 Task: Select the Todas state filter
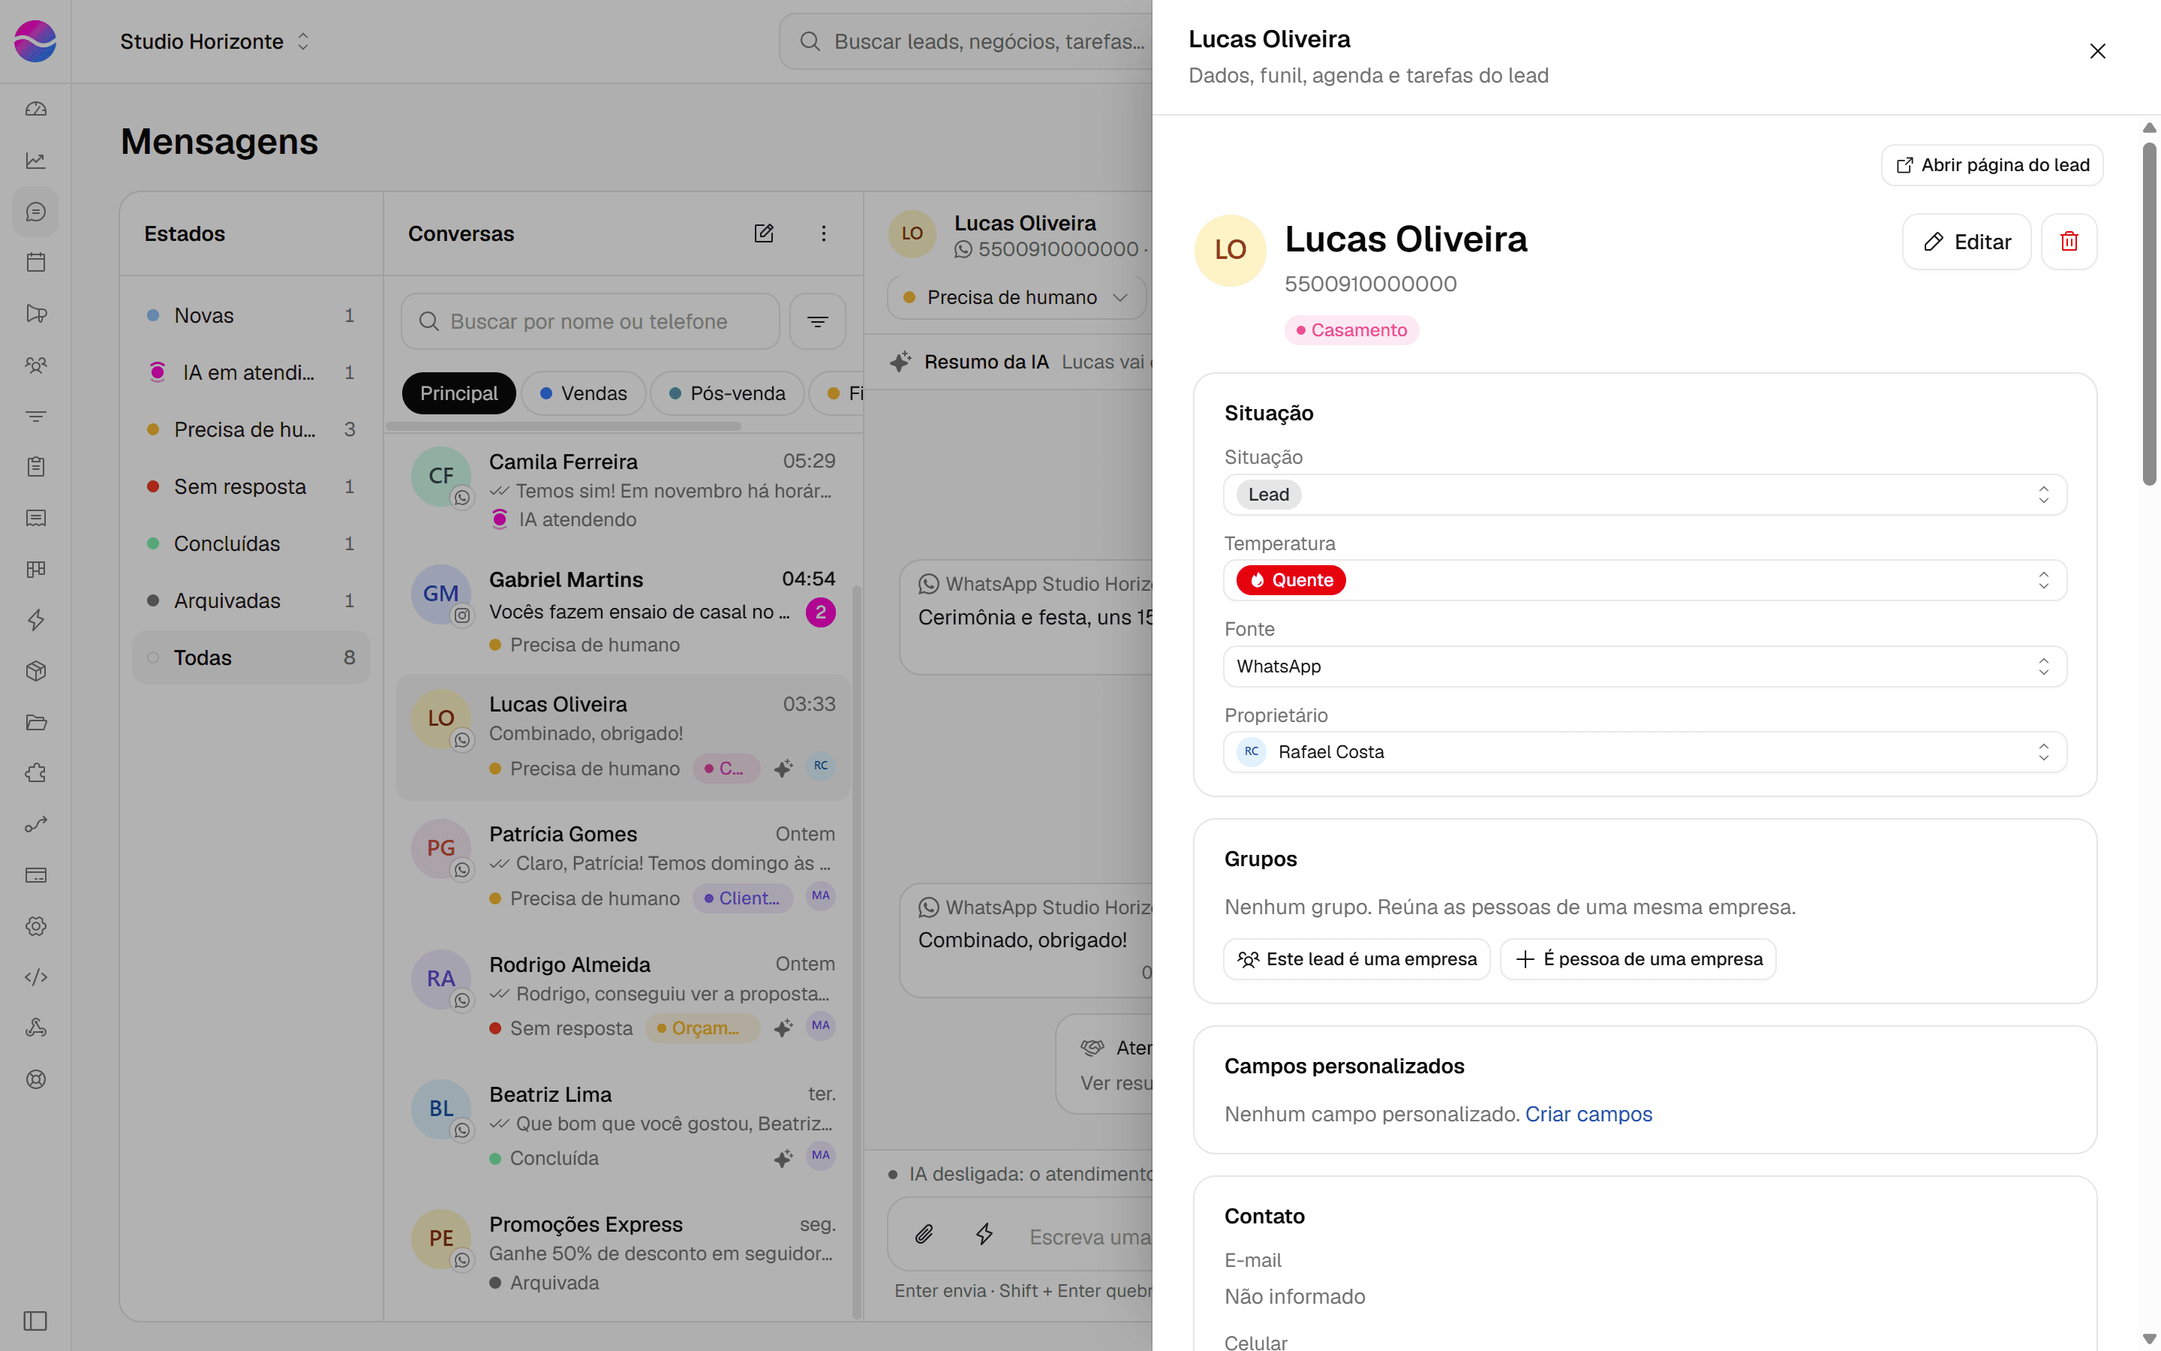click(251, 657)
